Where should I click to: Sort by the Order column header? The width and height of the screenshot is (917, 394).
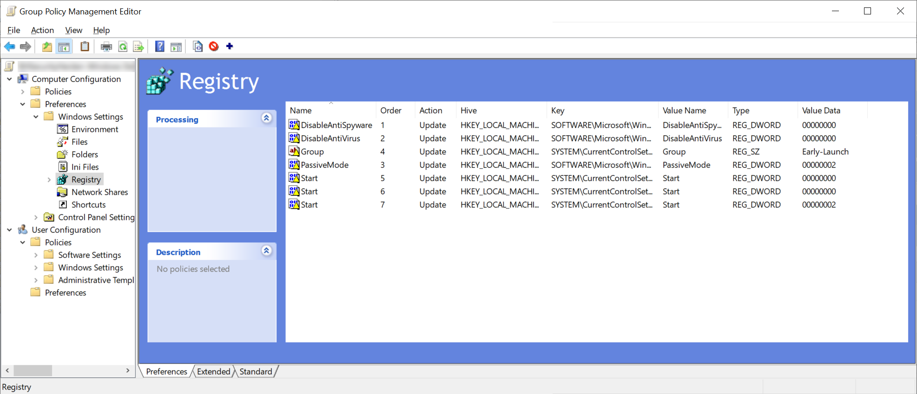coord(396,110)
